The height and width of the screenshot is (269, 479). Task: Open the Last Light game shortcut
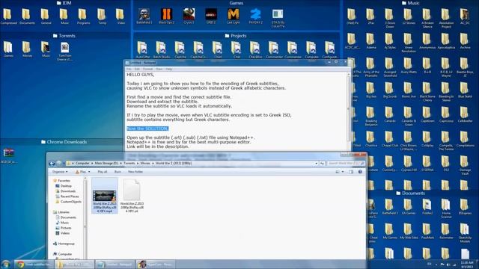pyautogui.click(x=233, y=16)
